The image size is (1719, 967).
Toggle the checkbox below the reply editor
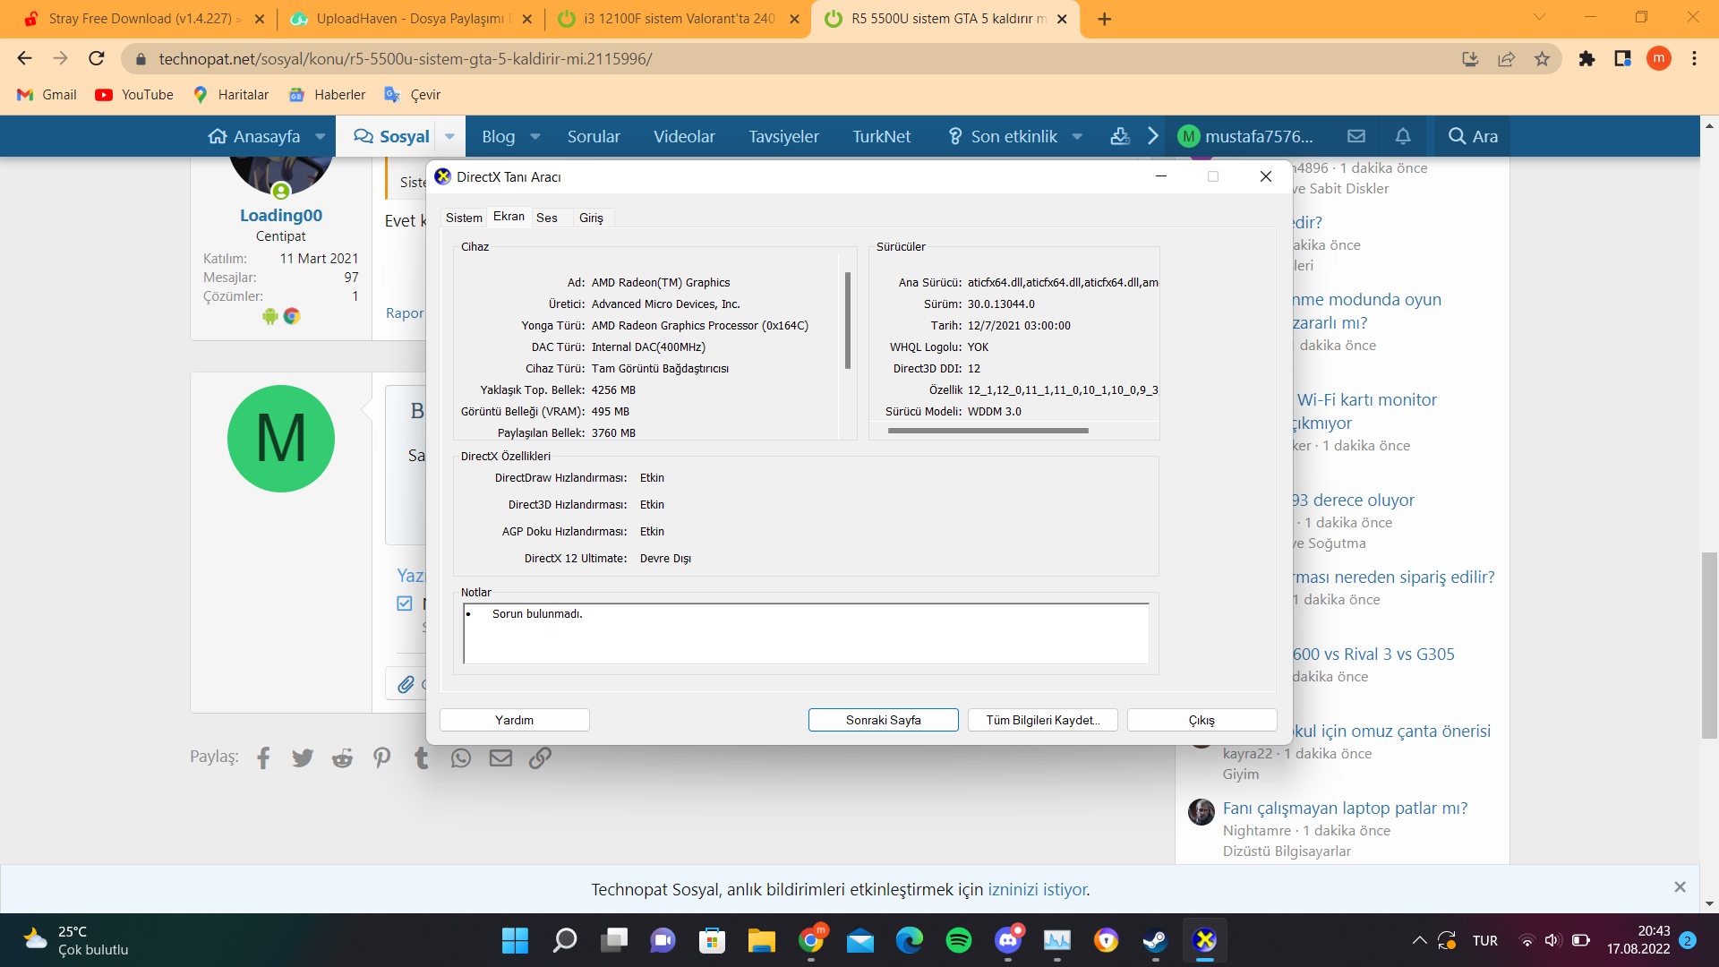coord(405,603)
